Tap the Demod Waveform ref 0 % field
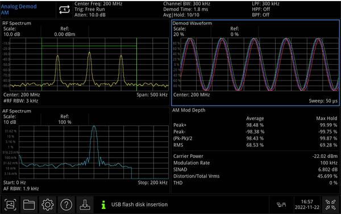Viewport: 341px width, 214px height. (235, 31)
